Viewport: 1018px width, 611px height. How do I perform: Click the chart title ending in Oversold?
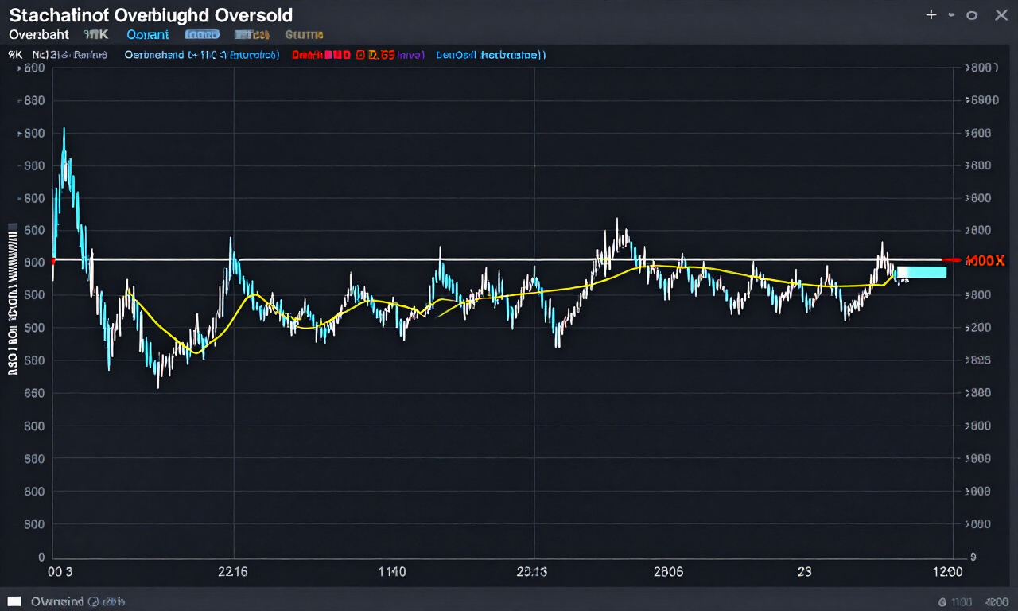150,15
